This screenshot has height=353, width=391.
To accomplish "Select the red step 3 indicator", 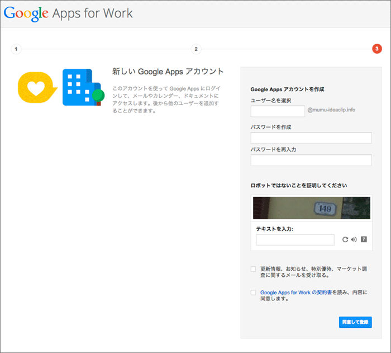I will (x=377, y=49).
